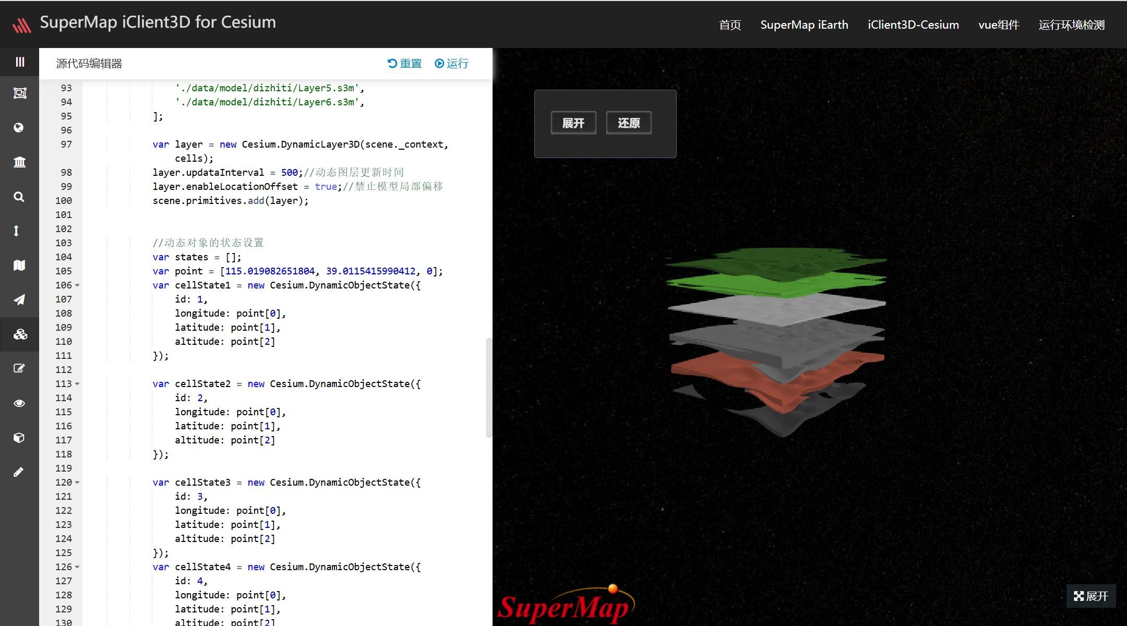The image size is (1127, 626).
Task: Click path './data/model/dizhiti/Layer6.s3m'
Action: [x=267, y=102]
